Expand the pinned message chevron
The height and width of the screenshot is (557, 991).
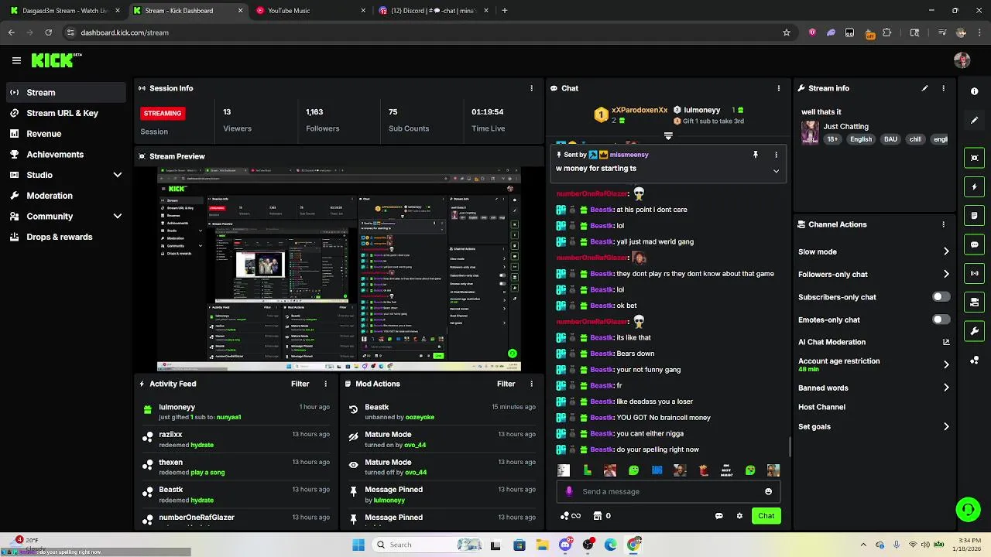(776, 171)
